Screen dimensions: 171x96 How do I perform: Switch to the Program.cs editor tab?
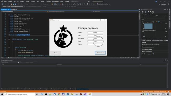coord(14,10)
